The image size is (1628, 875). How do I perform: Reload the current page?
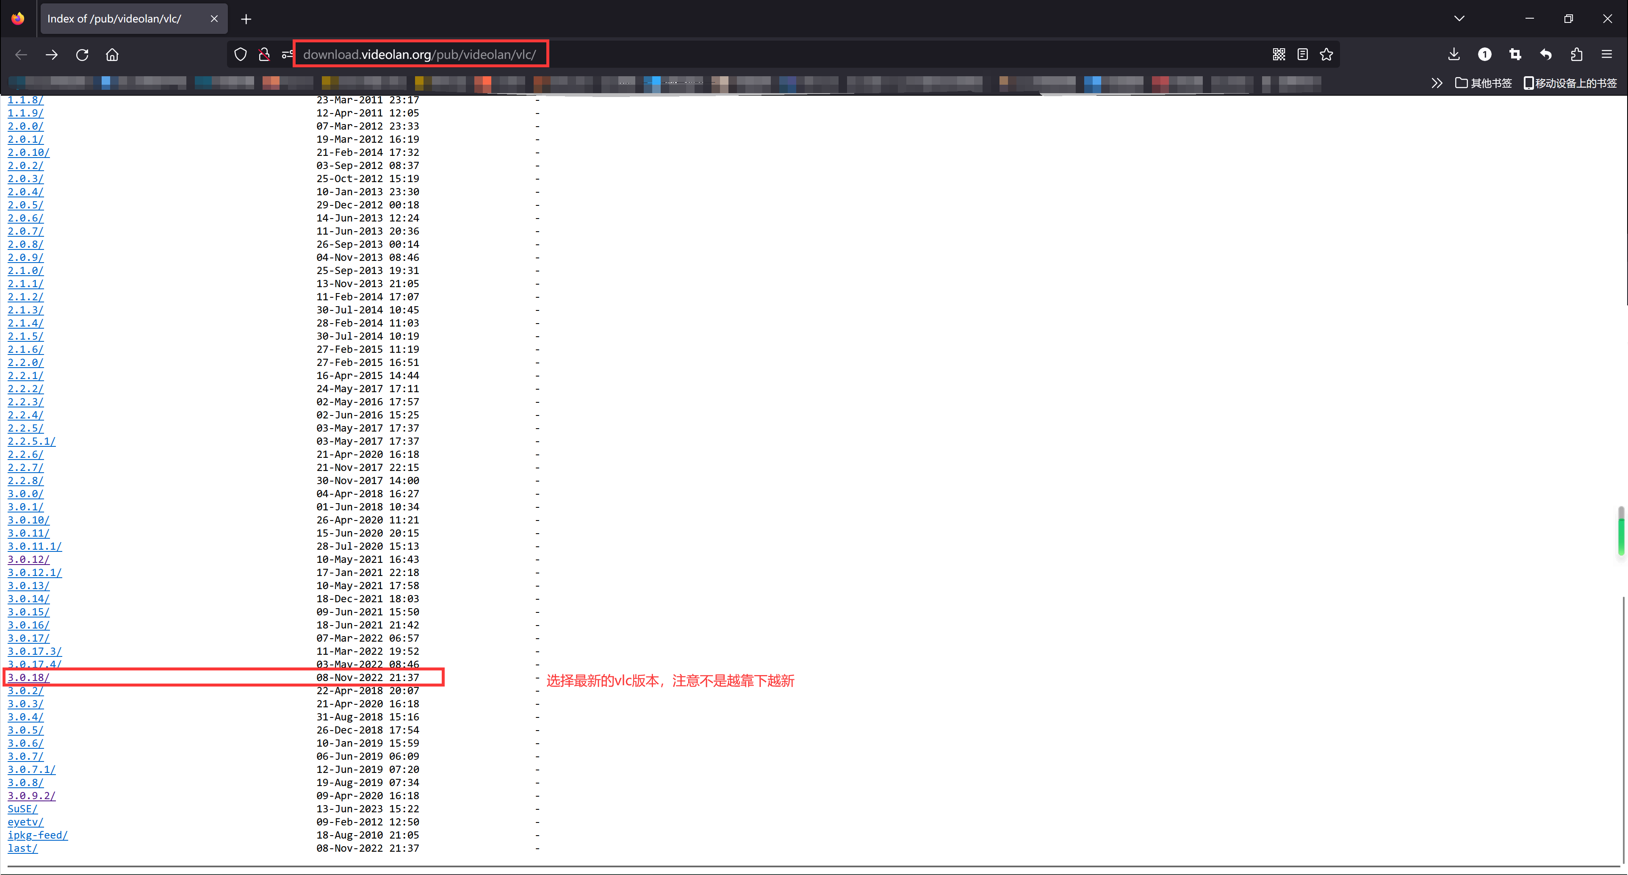[82, 54]
